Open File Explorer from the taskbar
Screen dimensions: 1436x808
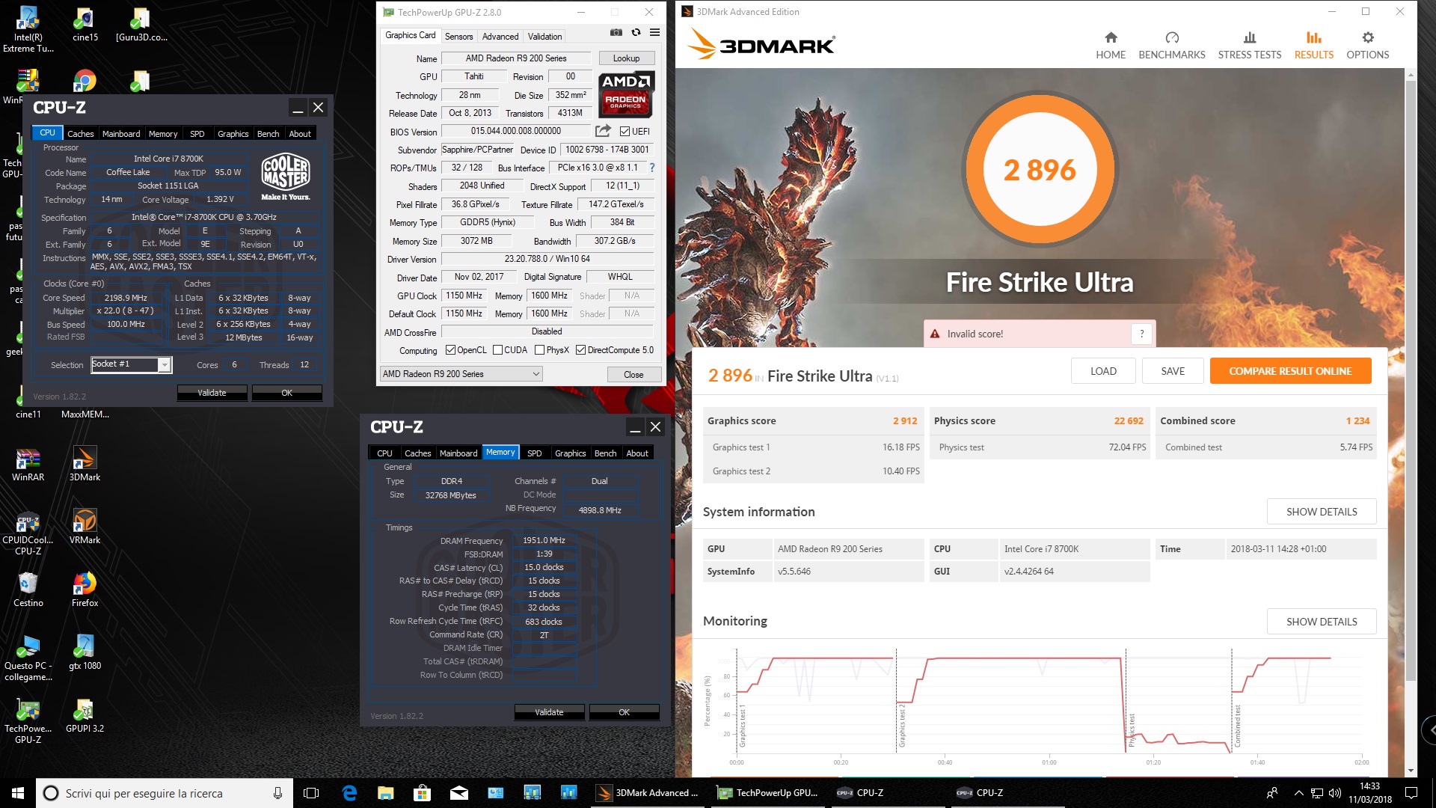385,793
